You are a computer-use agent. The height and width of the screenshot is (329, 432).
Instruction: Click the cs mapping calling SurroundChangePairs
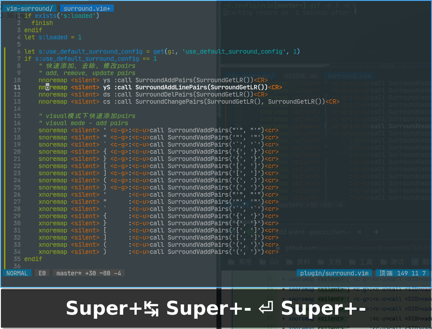point(189,101)
